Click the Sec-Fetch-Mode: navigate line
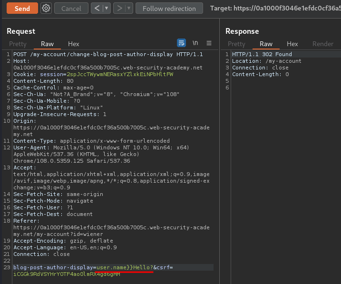This screenshot has height=284, width=341. point(53,201)
